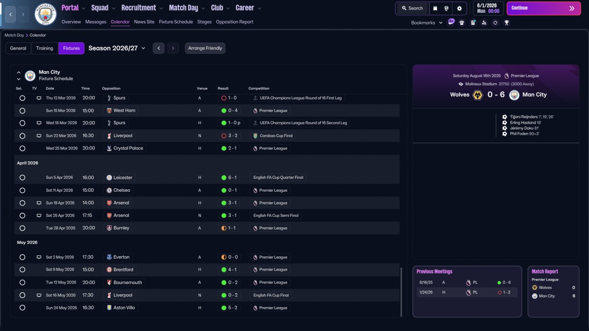Image resolution: width=589 pixels, height=331 pixels.
Task: Click the fixture list vertical scrollbar
Action: [x=401, y=292]
